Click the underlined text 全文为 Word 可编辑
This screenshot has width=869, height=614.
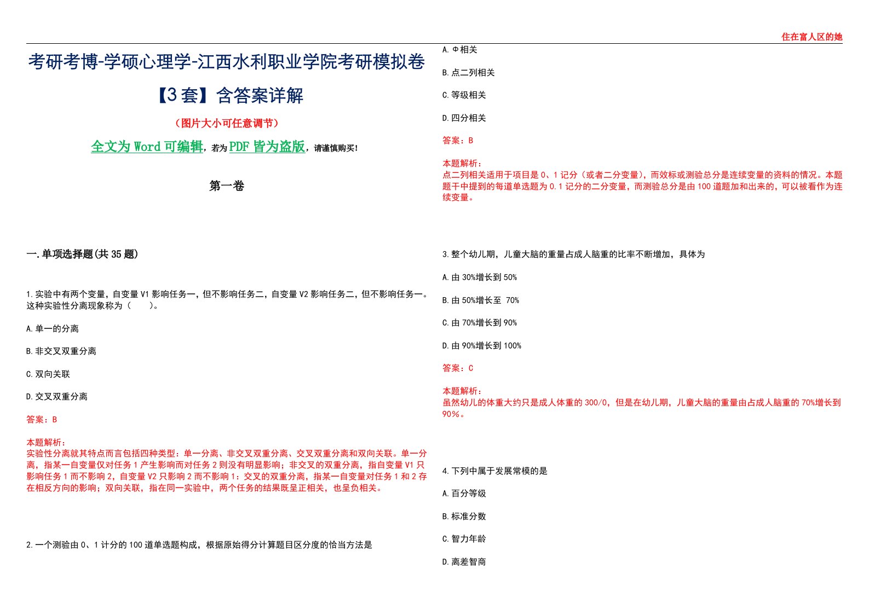pos(147,147)
